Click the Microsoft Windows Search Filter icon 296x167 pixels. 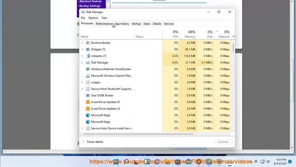click(x=88, y=76)
